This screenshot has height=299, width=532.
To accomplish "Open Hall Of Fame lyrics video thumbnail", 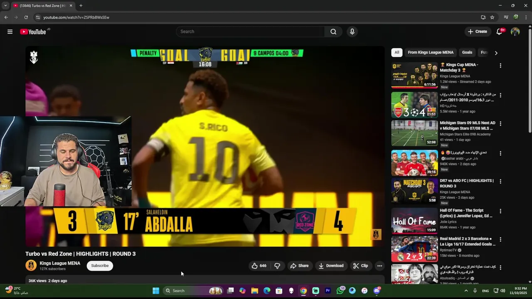I will 414,221.
